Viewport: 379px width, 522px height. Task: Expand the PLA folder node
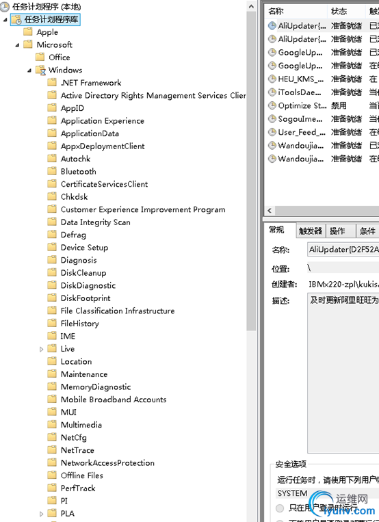41,514
